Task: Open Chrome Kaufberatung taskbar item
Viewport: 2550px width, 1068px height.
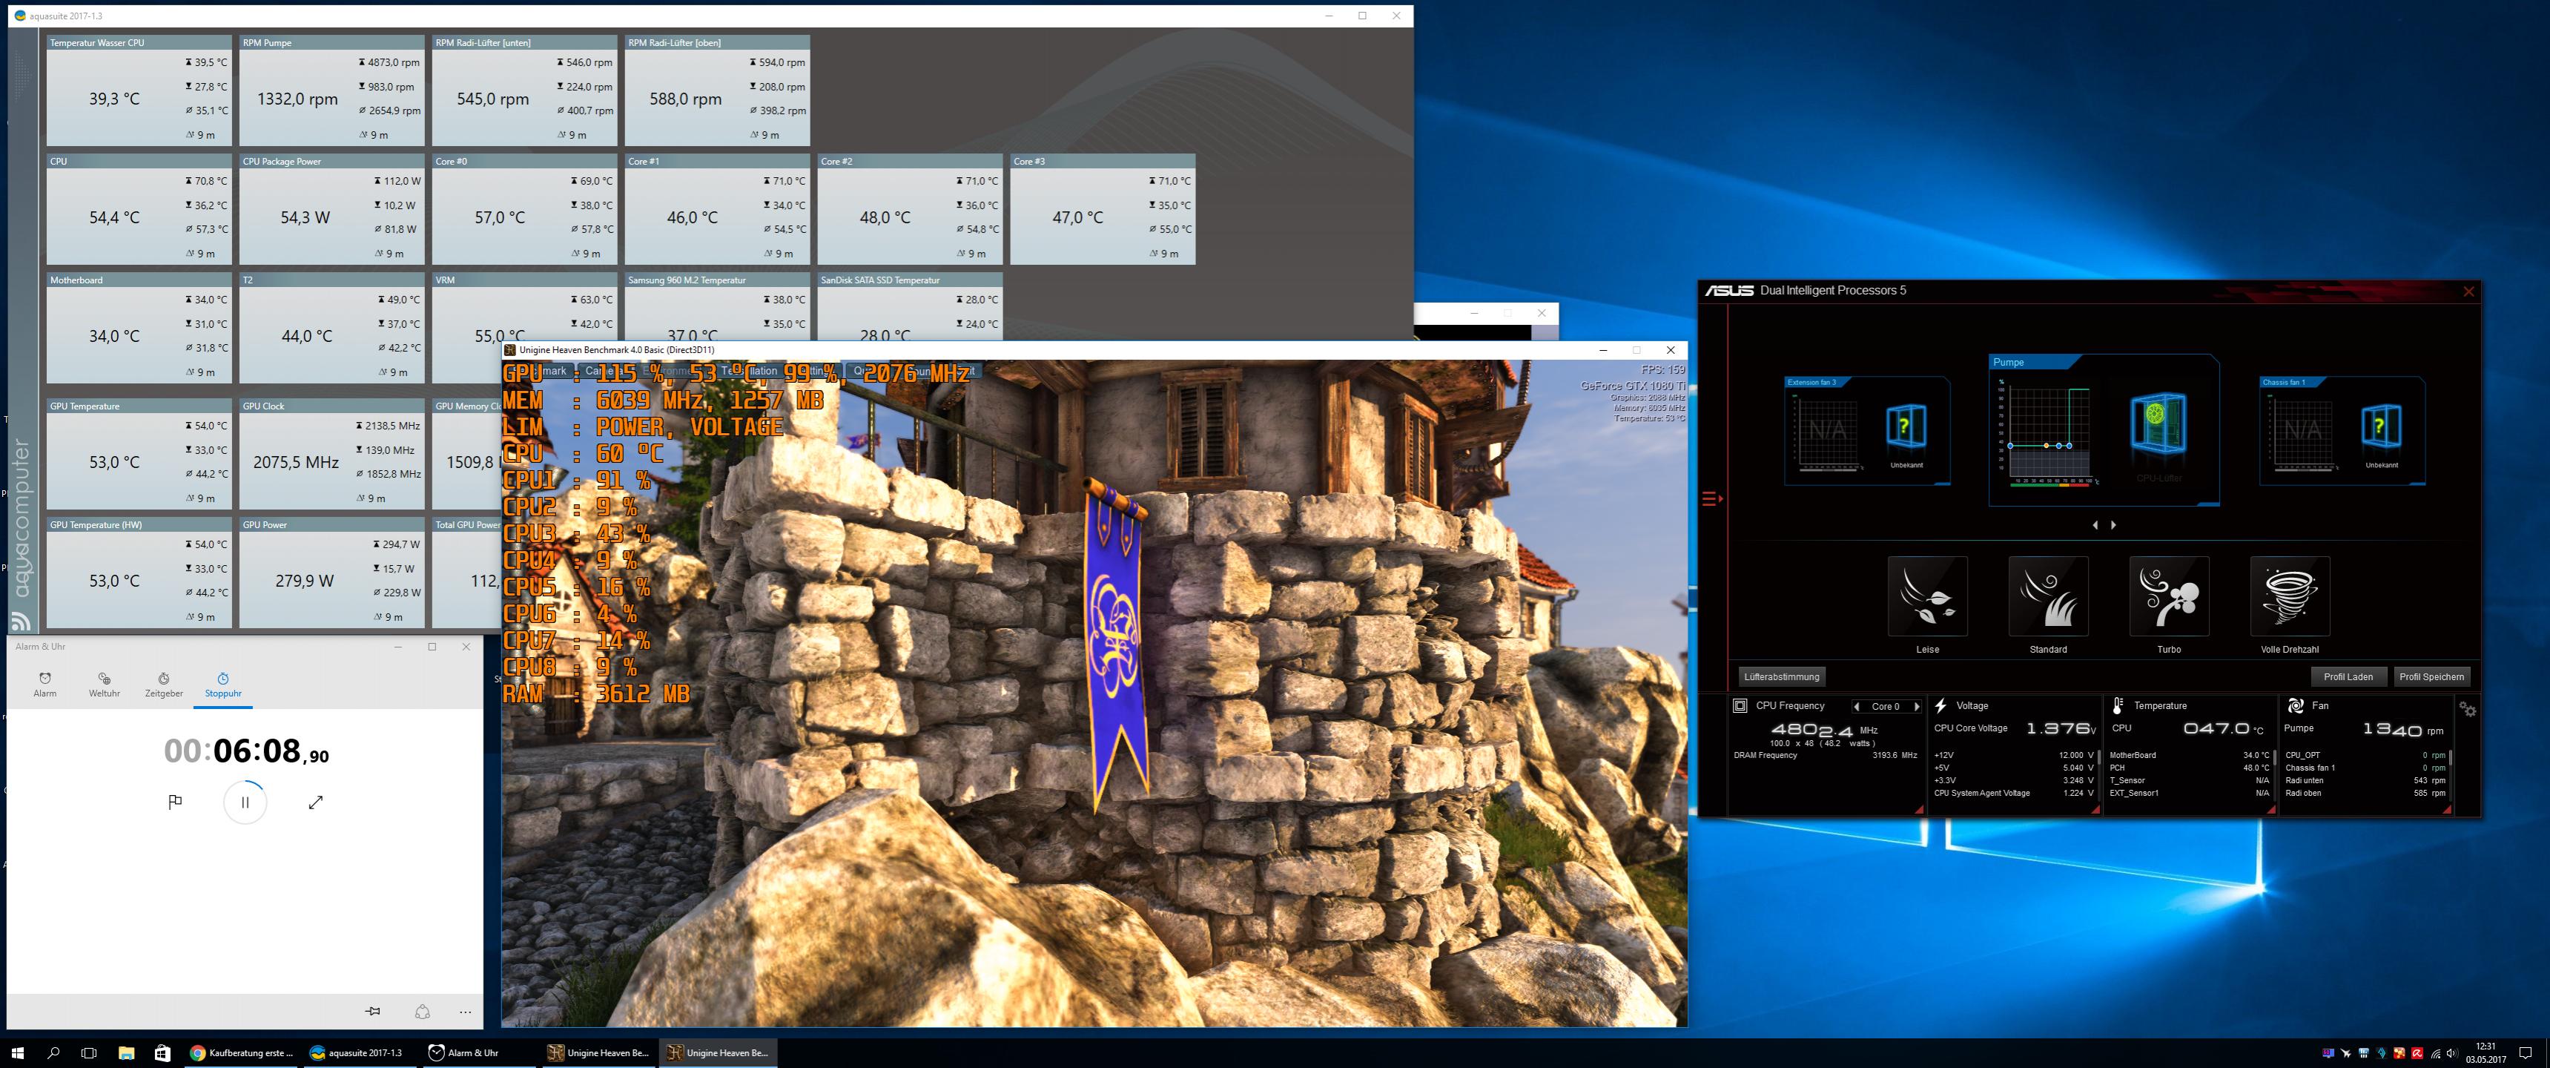Action: 242,1052
